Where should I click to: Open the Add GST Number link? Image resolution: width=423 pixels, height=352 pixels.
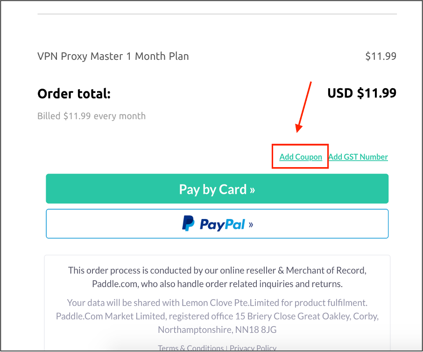tap(358, 157)
